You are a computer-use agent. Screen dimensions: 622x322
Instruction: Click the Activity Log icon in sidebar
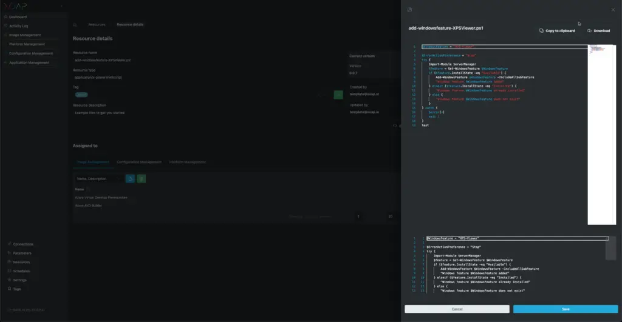click(x=5, y=25)
